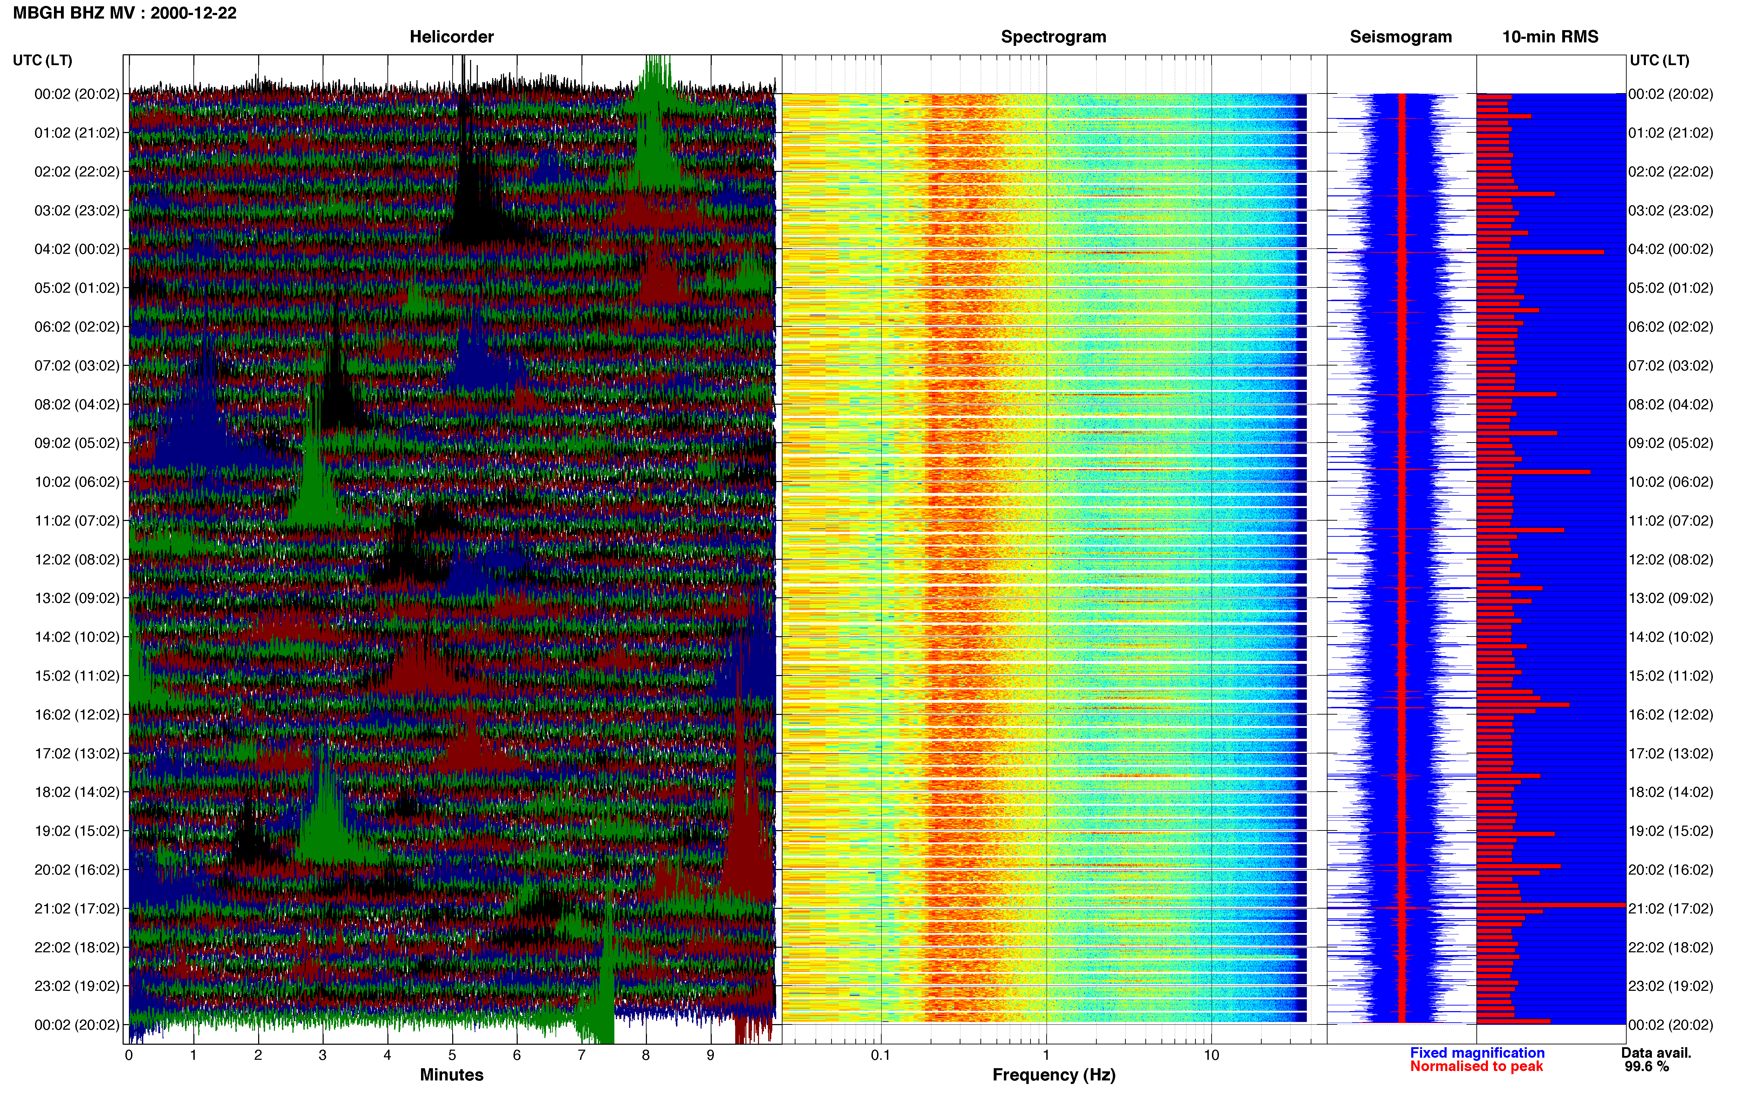
Task: Click the long red RMS bar near 04:02
Action: pyautogui.click(x=1540, y=252)
